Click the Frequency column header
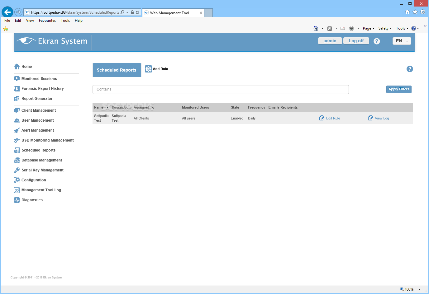 (x=256, y=108)
